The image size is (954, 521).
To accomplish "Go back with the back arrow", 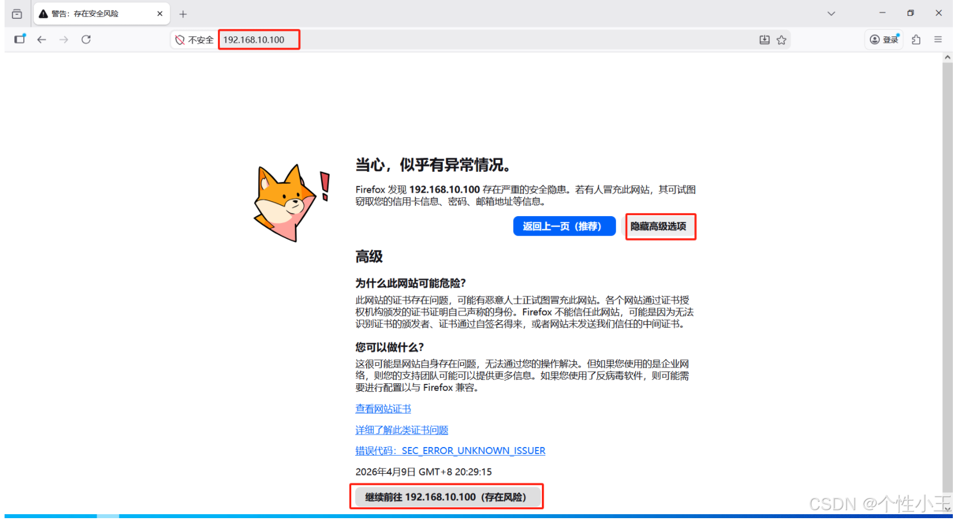I will 42,39.
